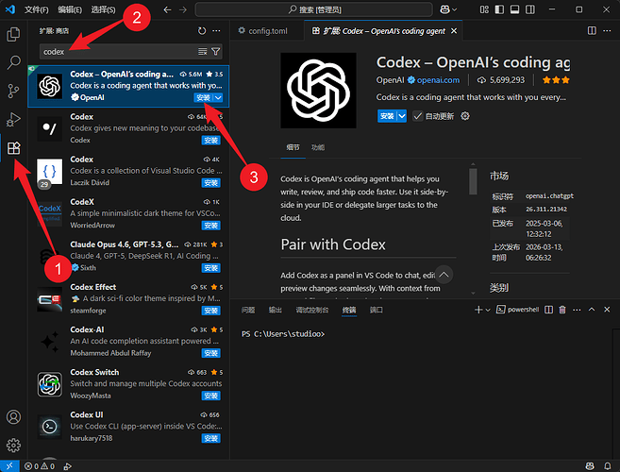This screenshot has height=472, width=620.
Task: Open remote window indicator in status bar
Action: [x=9, y=466]
